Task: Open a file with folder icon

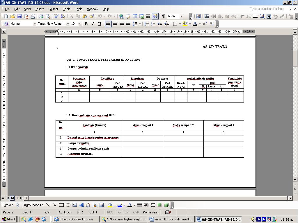Action: click(x=13, y=16)
